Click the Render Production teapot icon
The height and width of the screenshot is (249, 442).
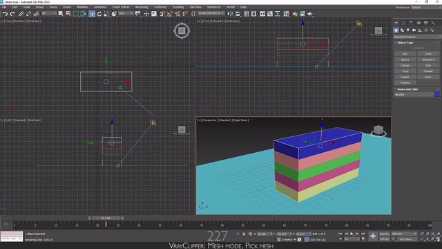click(x=310, y=14)
